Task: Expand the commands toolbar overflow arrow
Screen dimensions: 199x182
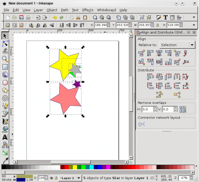Action: (194, 17)
